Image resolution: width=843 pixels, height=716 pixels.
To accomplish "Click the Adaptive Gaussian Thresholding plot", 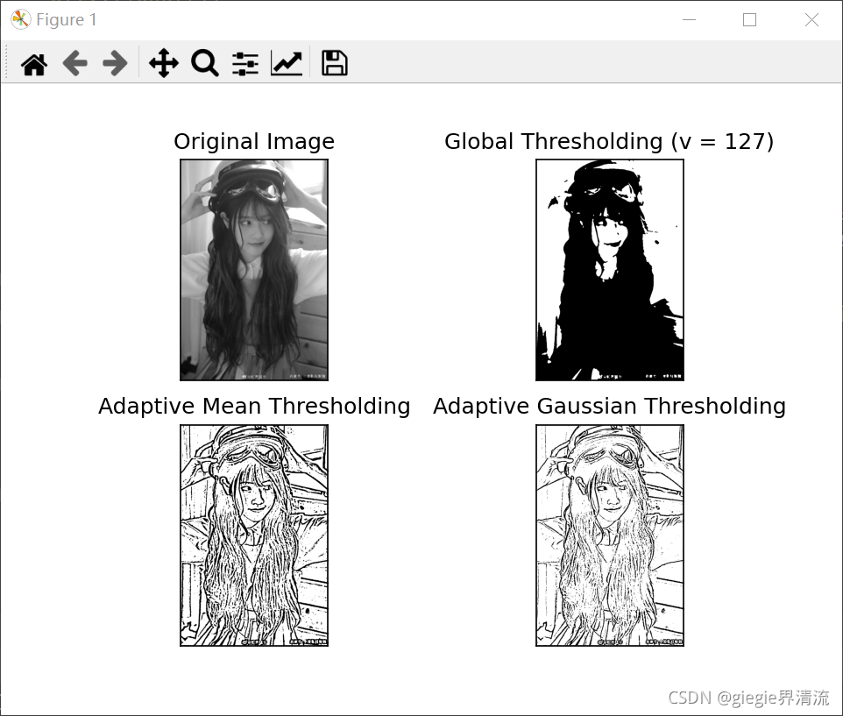I will [x=610, y=535].
